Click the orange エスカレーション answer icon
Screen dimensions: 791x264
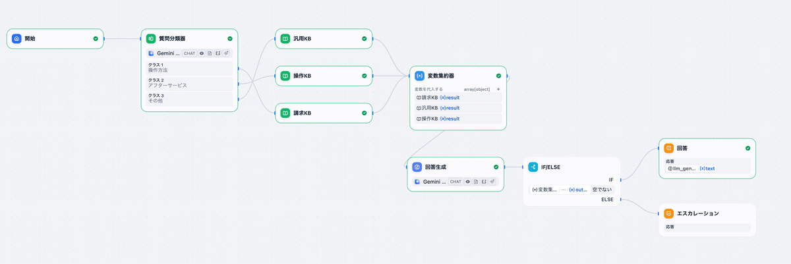668,214
